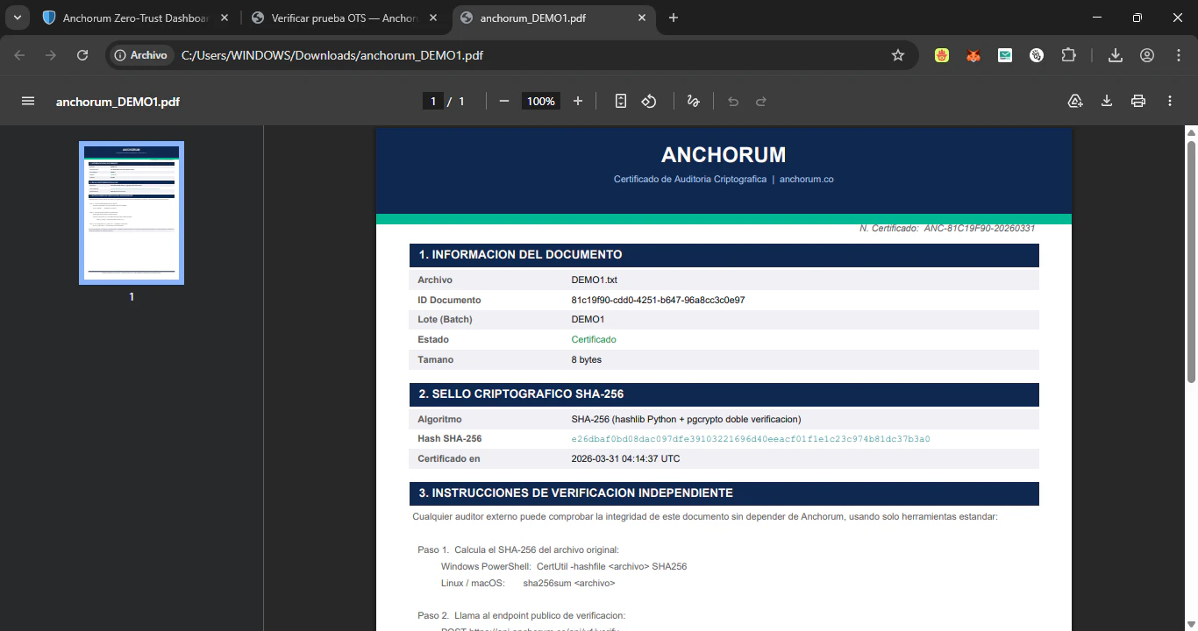1198x631 pixels.
Task: Go forward with the forward arrow
Action: coord(51,55)
